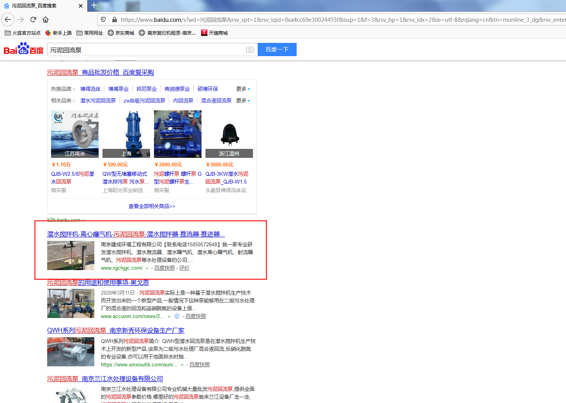Click the ¥590.00元 price text
Screen dimensions: 566x403
[x=115, y=165]
